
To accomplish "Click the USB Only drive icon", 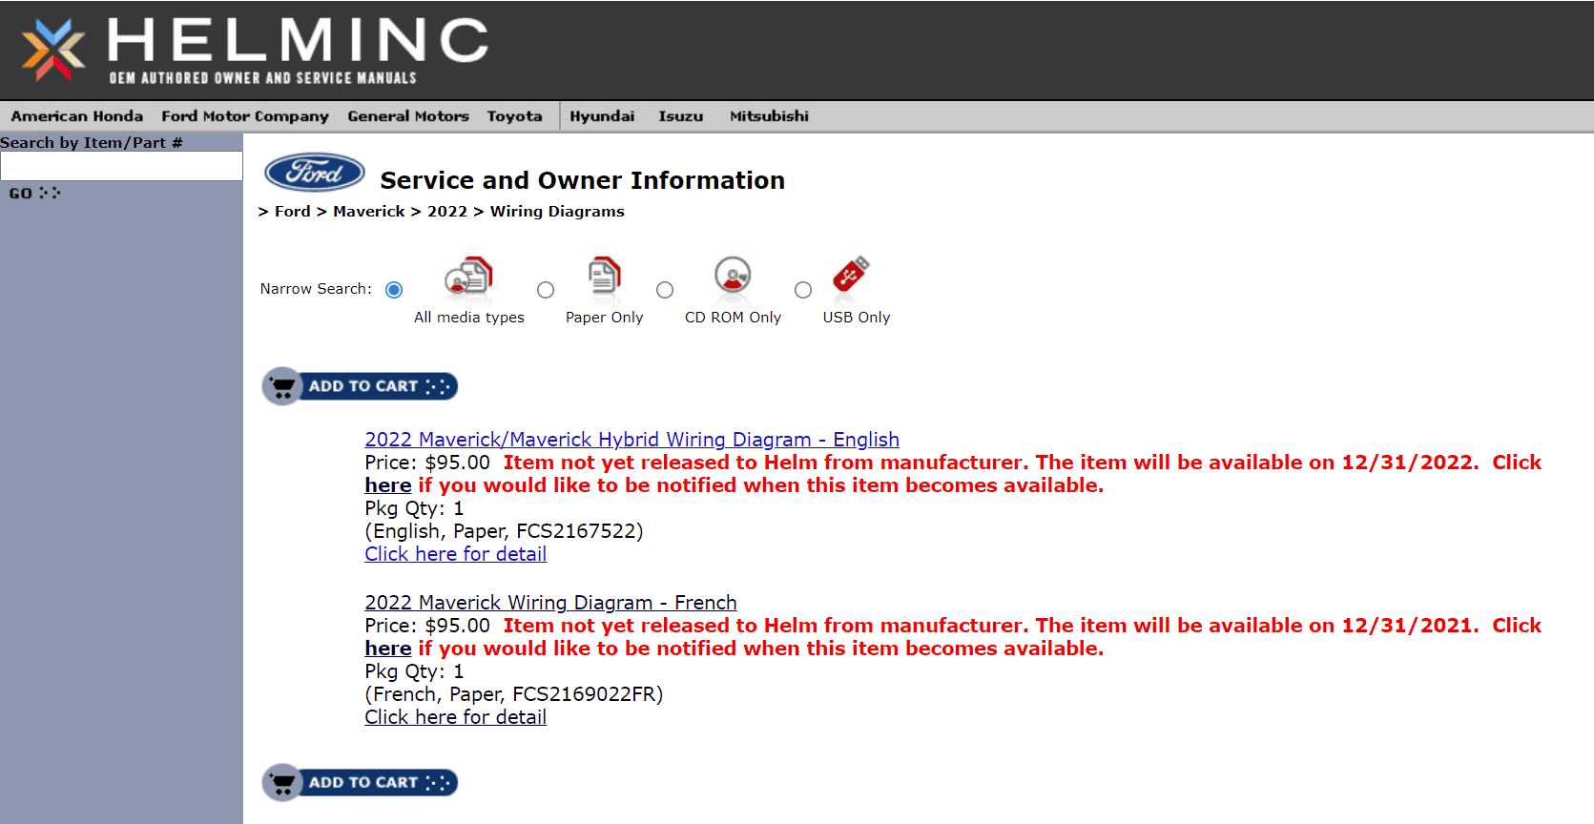I will (x=851, y=275).
